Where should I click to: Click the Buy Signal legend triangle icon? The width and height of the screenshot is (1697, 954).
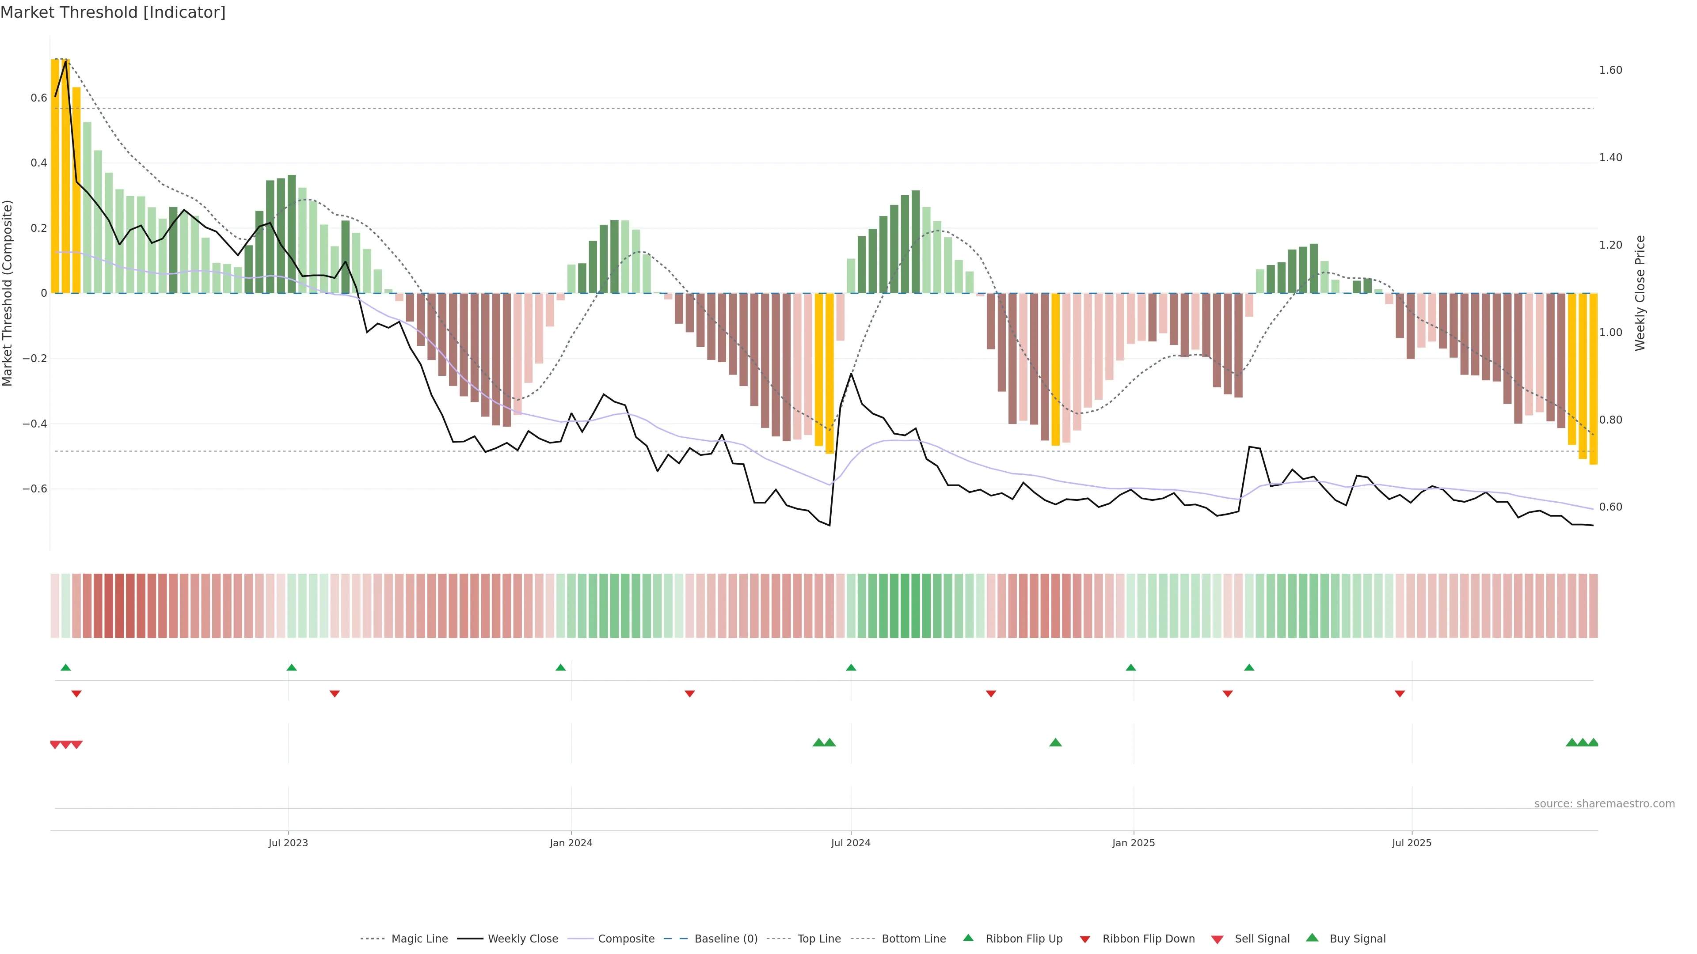pyautogui.click(x=1312, y=938)
